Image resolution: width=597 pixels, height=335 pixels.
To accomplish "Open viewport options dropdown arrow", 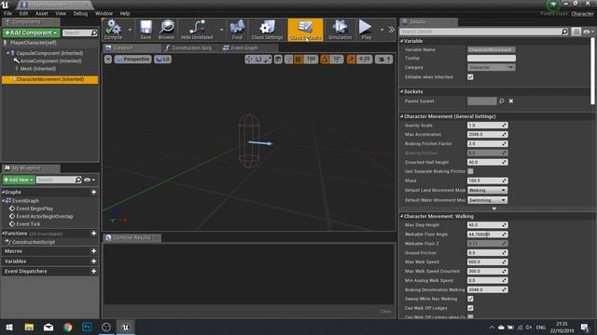I will (108, 60).
